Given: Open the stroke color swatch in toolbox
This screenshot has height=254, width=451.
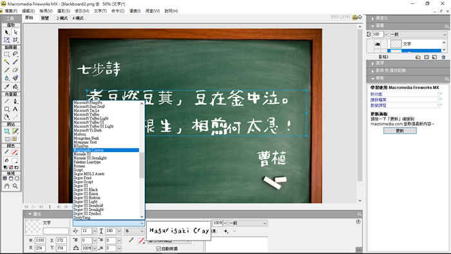Looking at the screenshot, I should 14,152.
